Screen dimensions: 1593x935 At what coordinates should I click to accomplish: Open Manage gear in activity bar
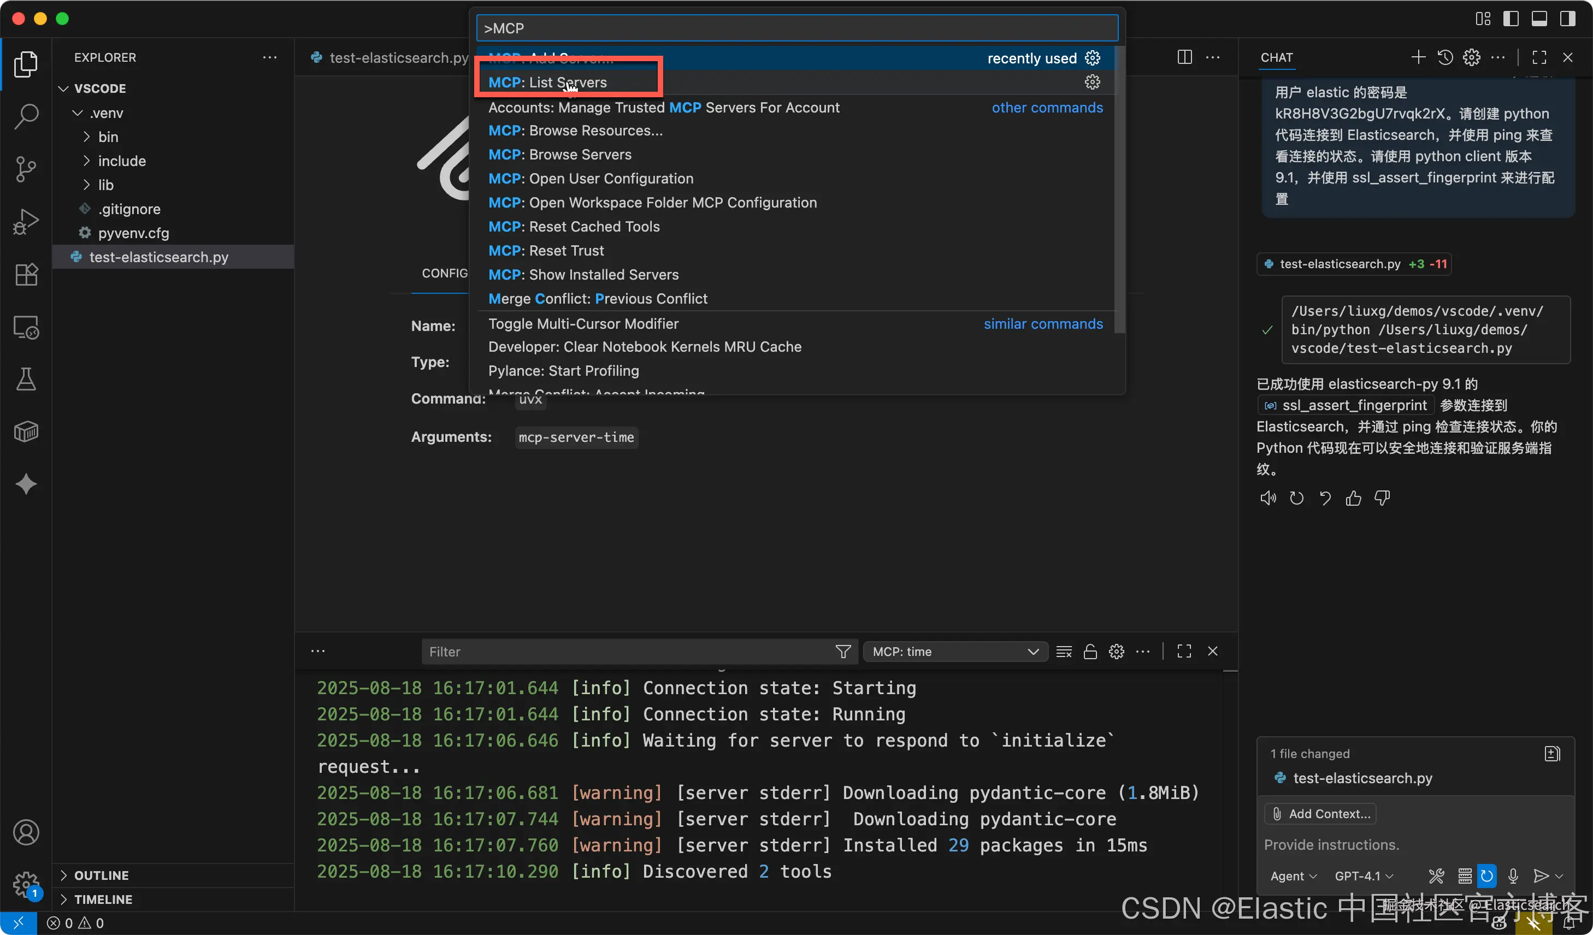click(x=26, y=884)
